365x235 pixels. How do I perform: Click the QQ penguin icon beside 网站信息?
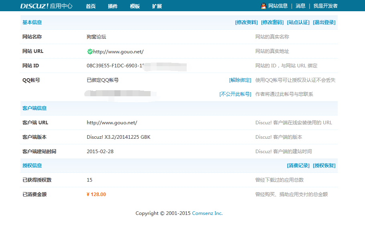(x=263, y=6)
